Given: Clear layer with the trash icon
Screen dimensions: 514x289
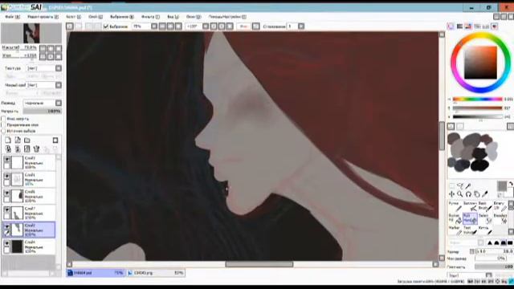Looking at the screenshot, I should point(36,149).
